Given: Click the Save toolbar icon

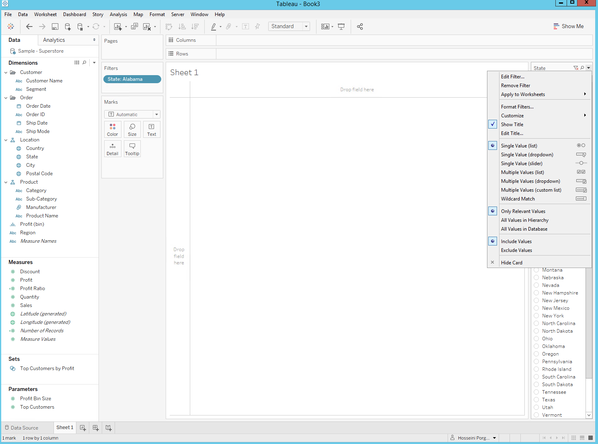Looking at the screenshot, I should (x=55, y=27).
